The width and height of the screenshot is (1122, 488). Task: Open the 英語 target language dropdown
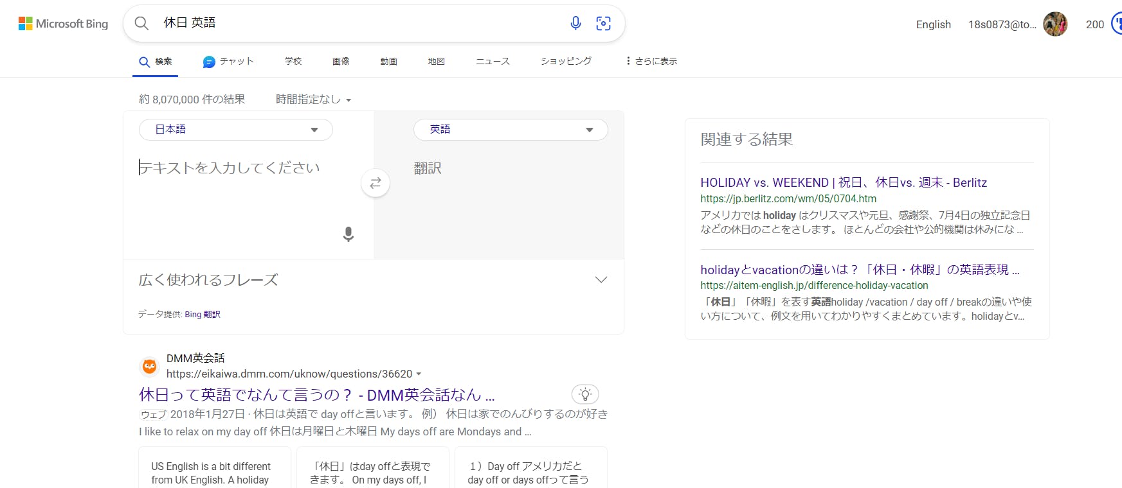pyautogui.click(x=511, y=130)
